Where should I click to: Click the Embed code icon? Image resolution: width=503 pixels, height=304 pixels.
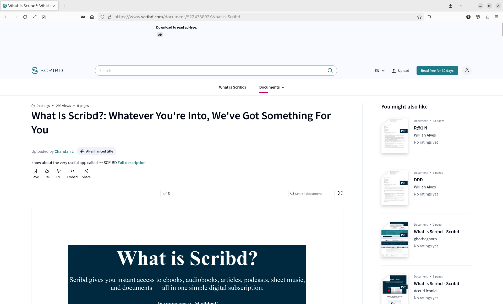[72, 173]
